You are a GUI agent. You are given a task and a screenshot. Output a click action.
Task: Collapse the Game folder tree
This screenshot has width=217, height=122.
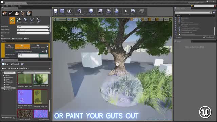click(x=2, y=75)
